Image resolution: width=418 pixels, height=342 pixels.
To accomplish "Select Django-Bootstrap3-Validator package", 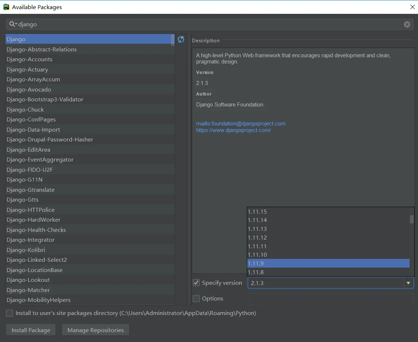I will point(90,99).
